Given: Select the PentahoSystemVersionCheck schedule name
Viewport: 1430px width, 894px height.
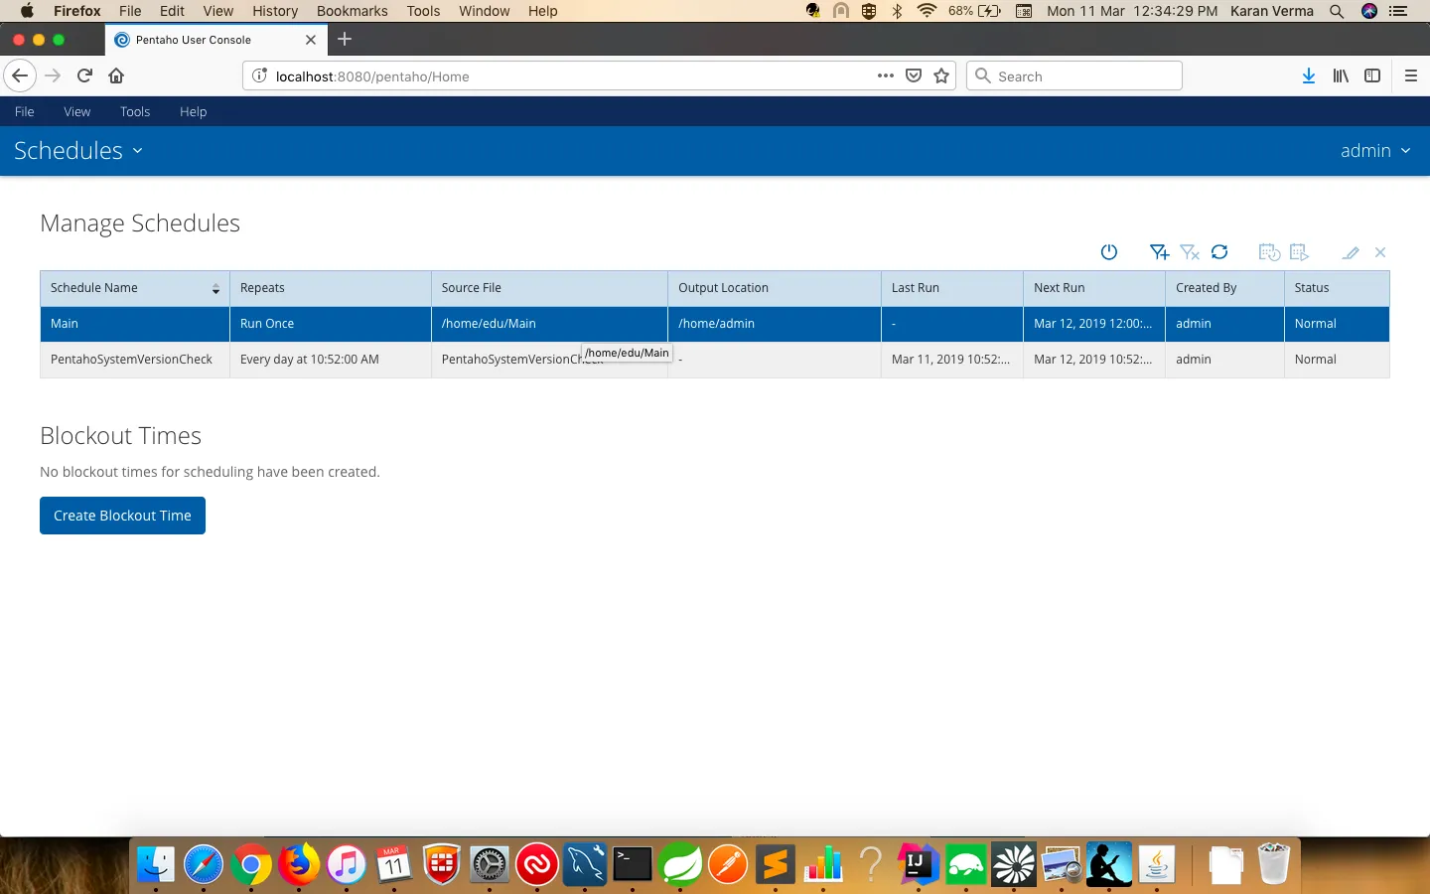Looking at the screenshot, I should [x=131, y=360].
